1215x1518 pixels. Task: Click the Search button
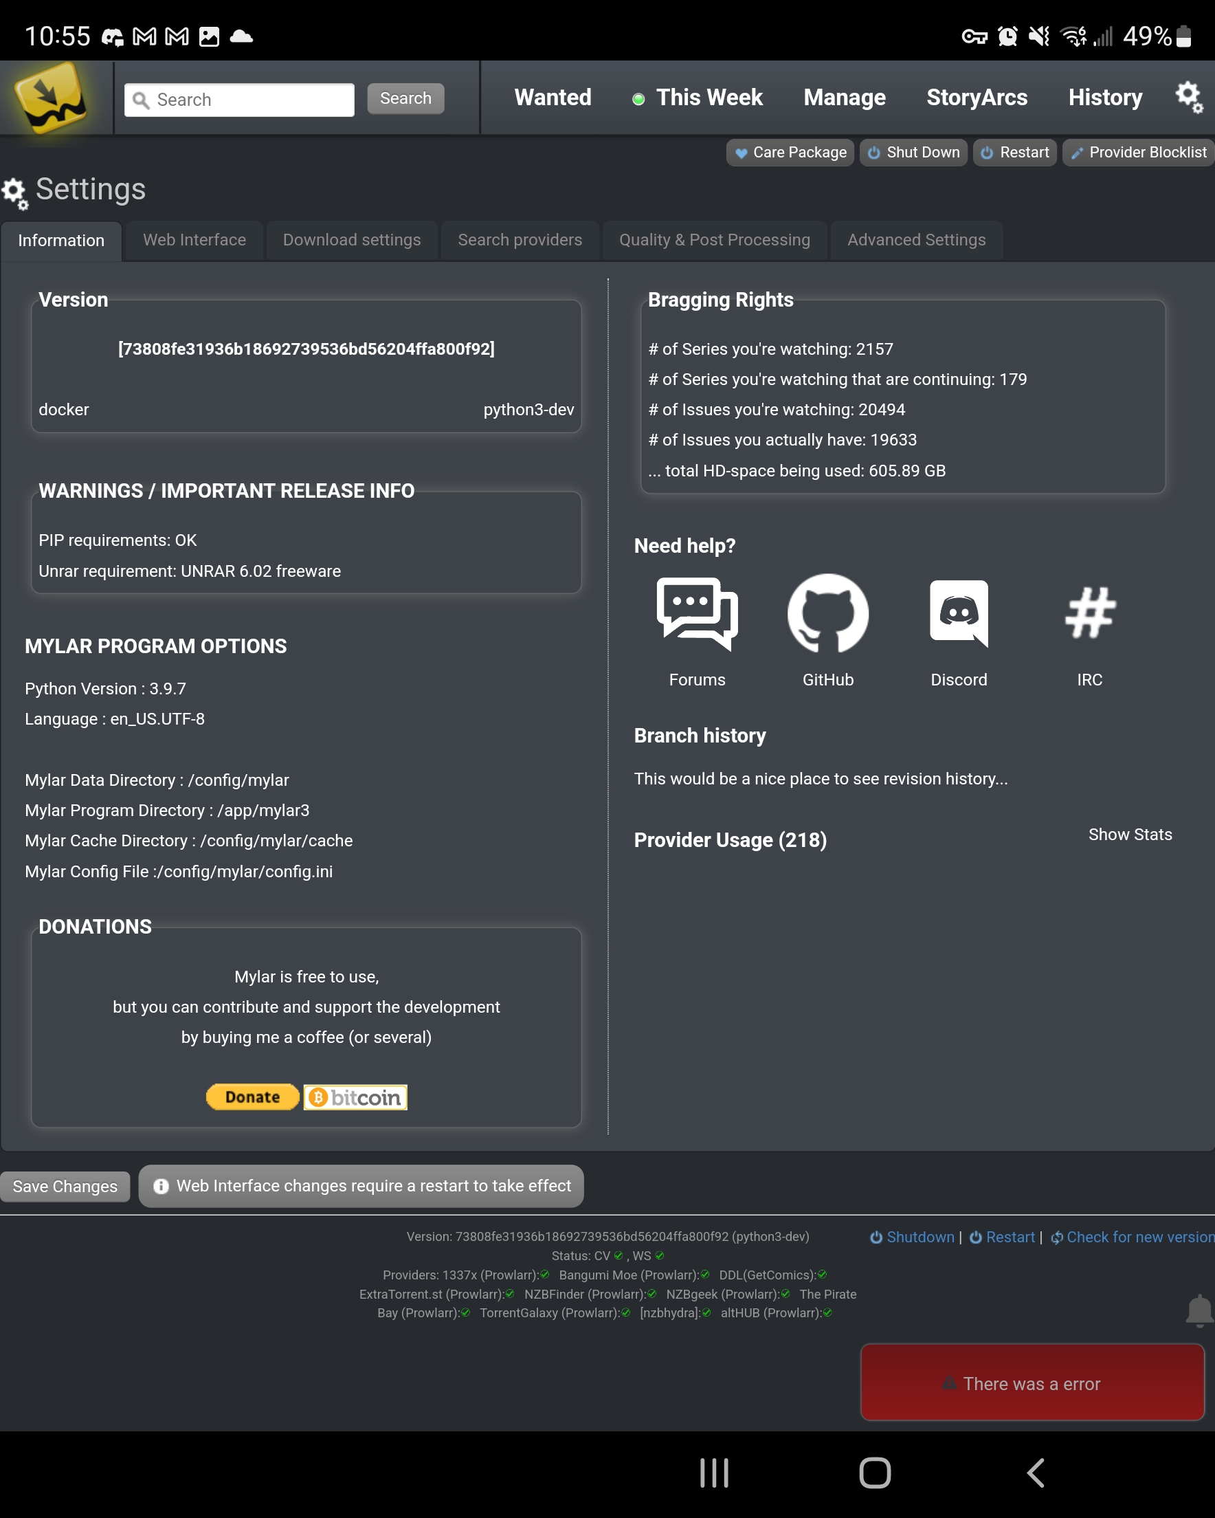click(405, 98)
